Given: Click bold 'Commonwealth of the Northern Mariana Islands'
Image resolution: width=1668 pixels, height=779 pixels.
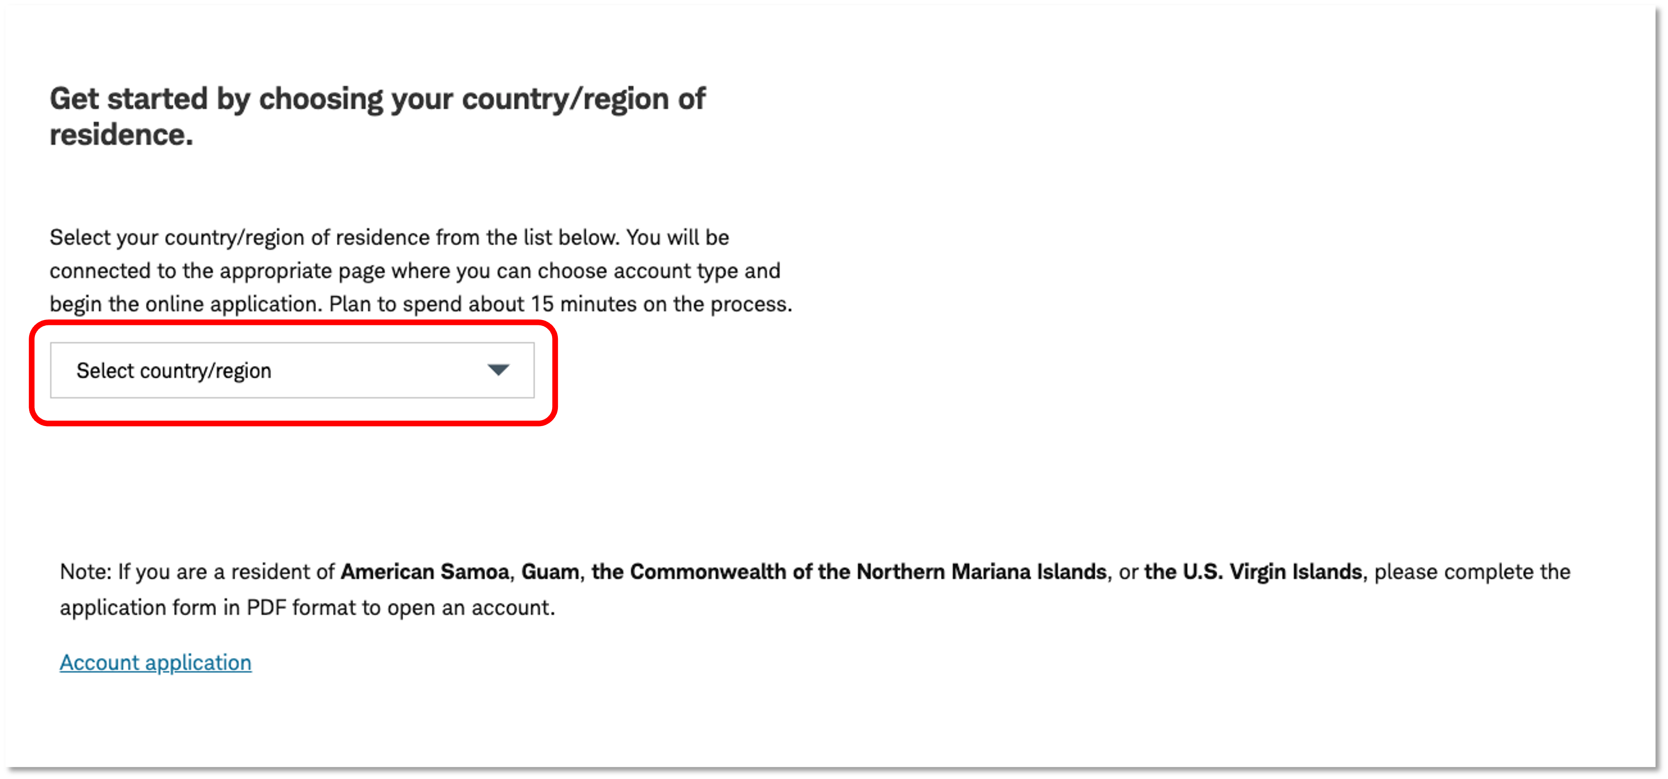Looking at the screenshot, I should (x=868, y=571).
